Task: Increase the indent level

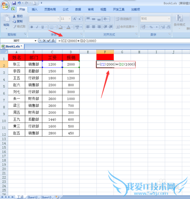Action: (111, 27)
